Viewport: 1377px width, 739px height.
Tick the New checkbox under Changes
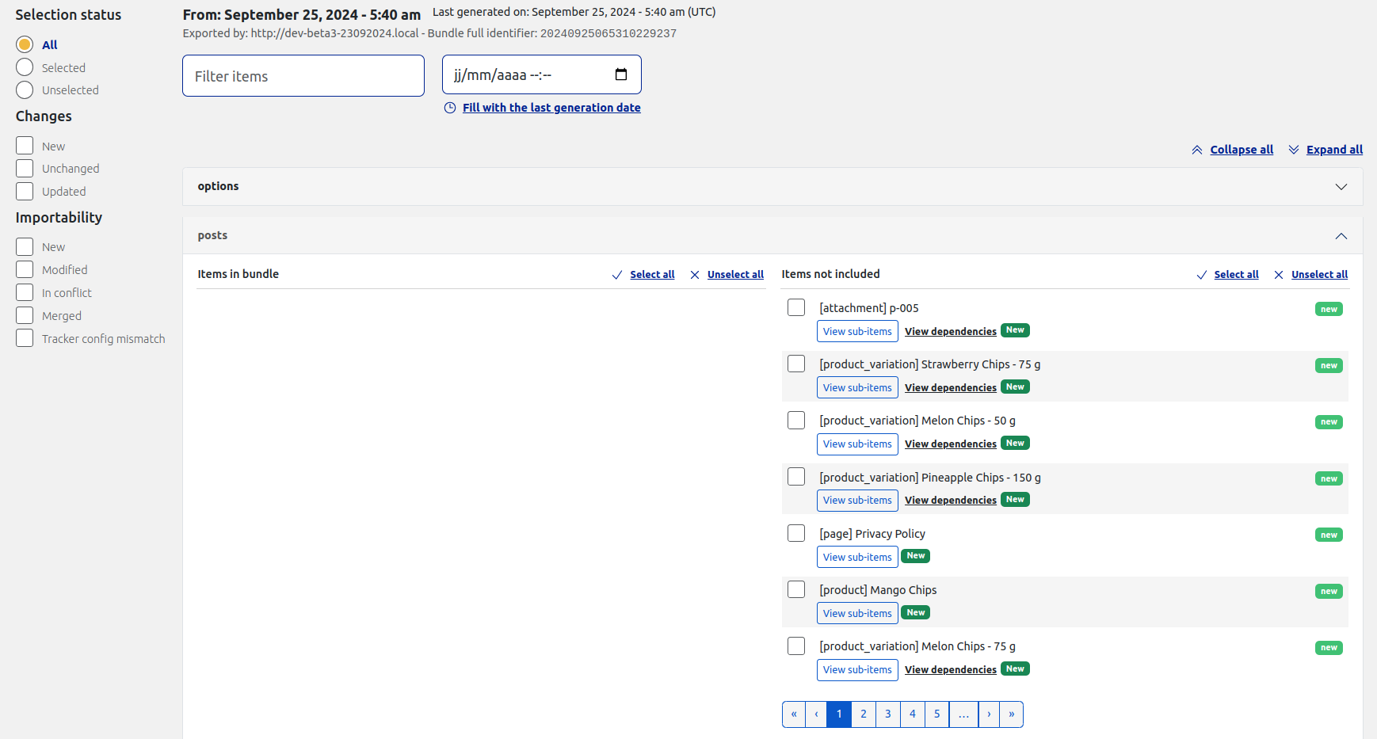click(25, 146)
